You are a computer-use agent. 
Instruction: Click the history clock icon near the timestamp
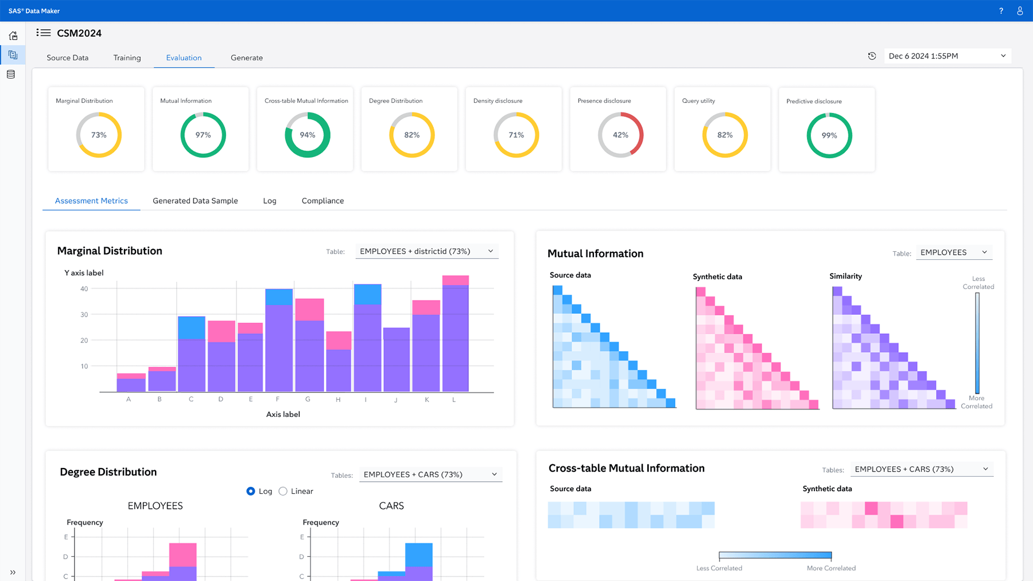click(872, 56)
